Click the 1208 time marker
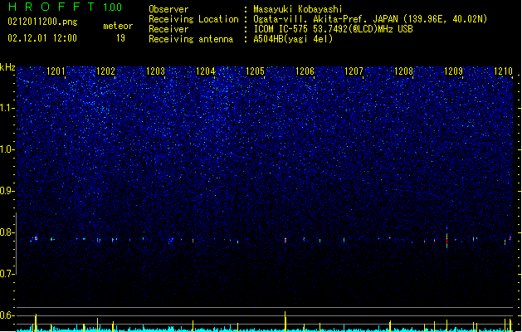The width and height of the screenshot is (522, 332). click(x=404, y=71)
